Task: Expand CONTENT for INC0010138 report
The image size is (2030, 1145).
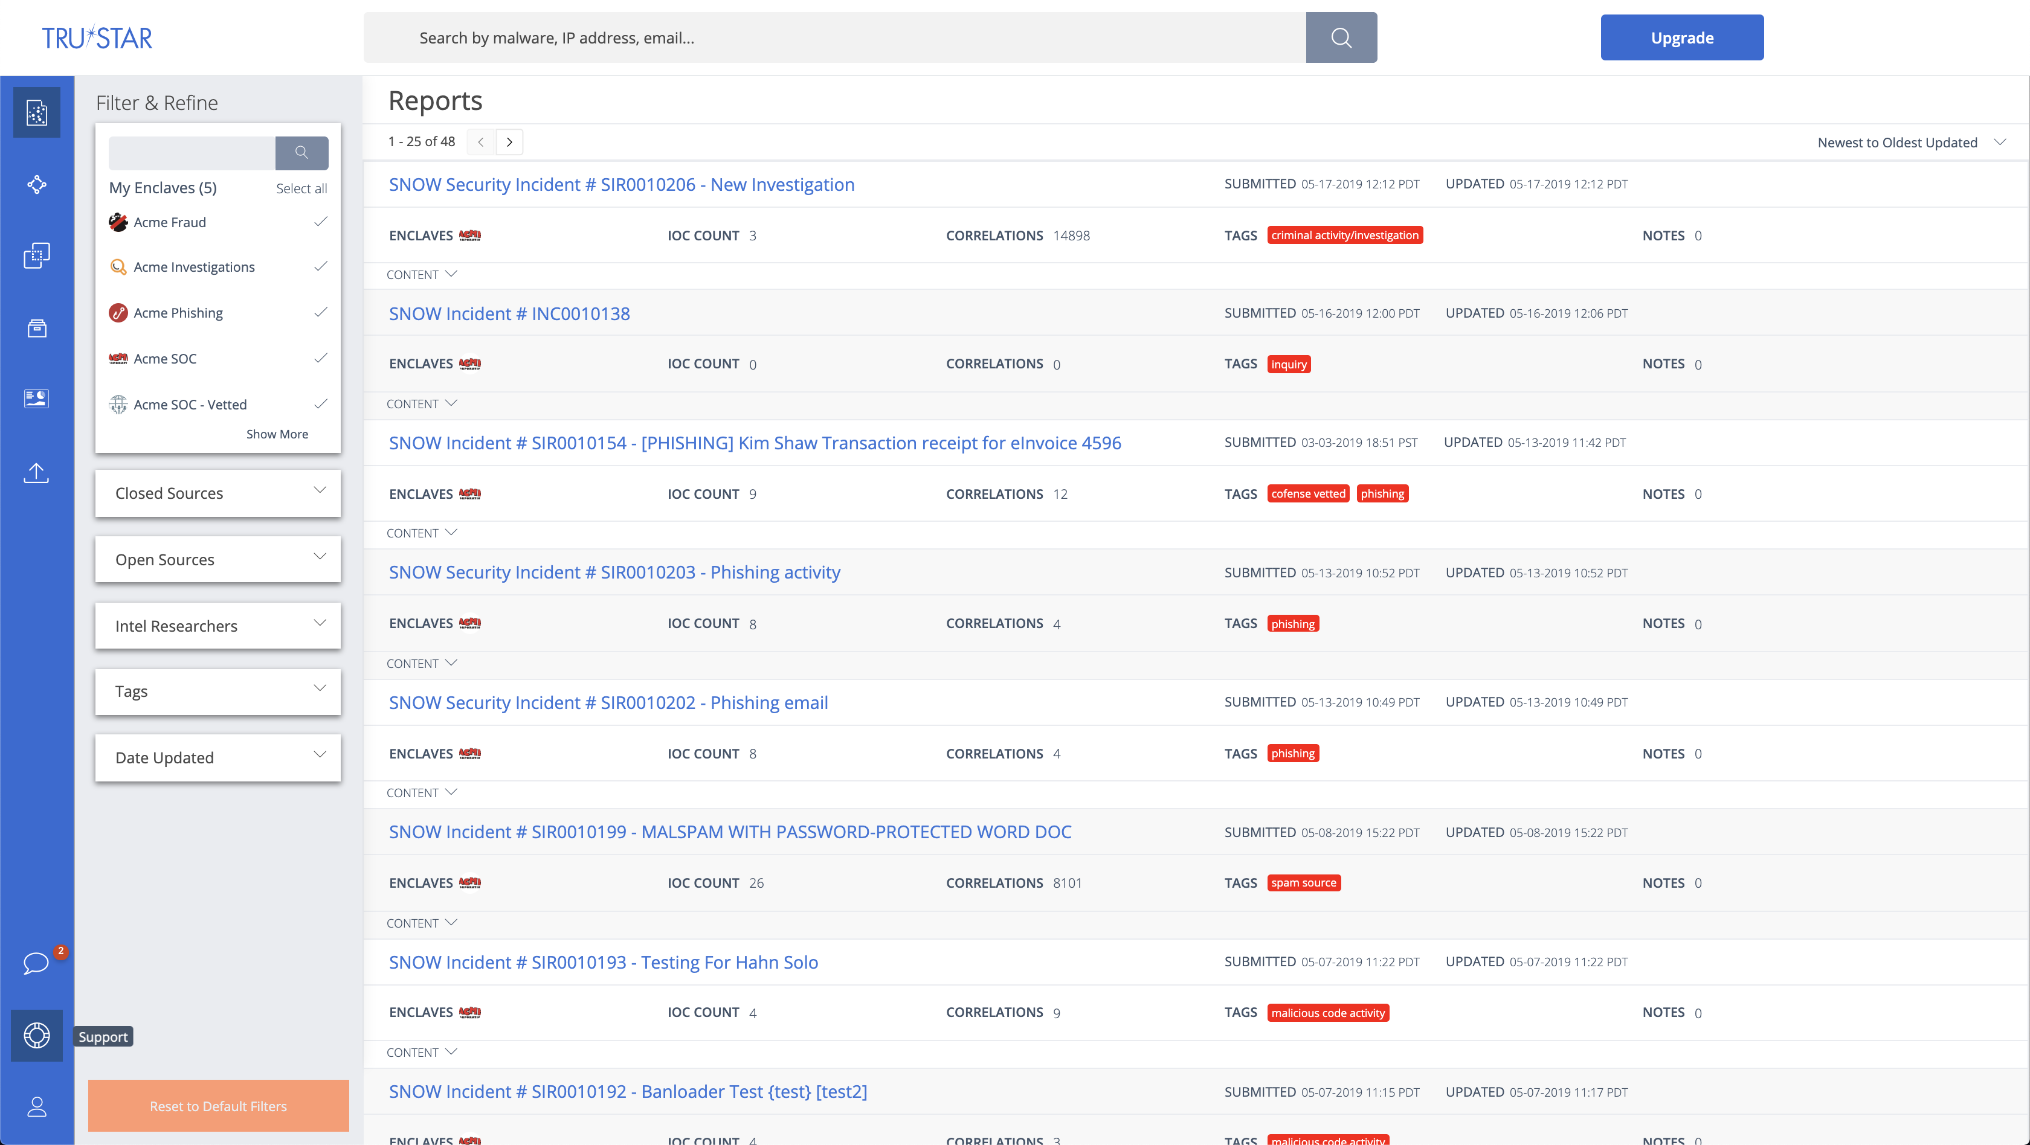Action: [x=422, y=403]
